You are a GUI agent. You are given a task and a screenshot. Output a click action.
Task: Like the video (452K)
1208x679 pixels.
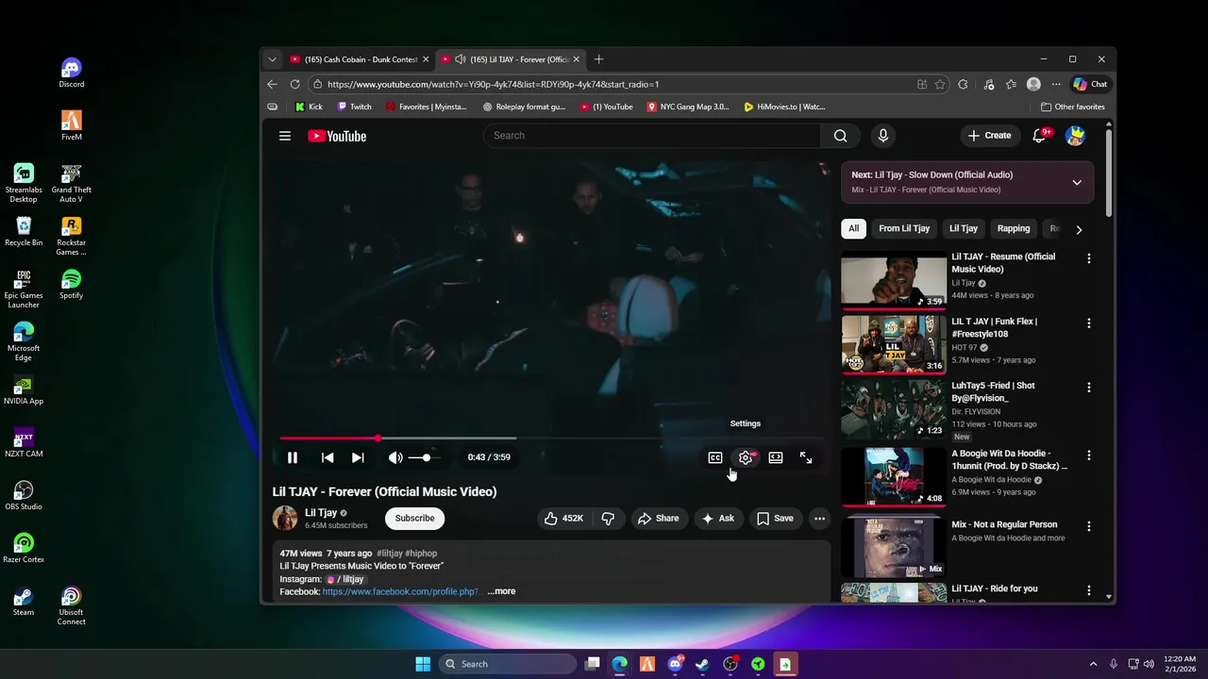pyautogui.click(x=562, y=519)
